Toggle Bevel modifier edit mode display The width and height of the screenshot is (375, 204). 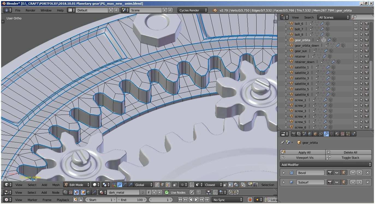point(344,173)
